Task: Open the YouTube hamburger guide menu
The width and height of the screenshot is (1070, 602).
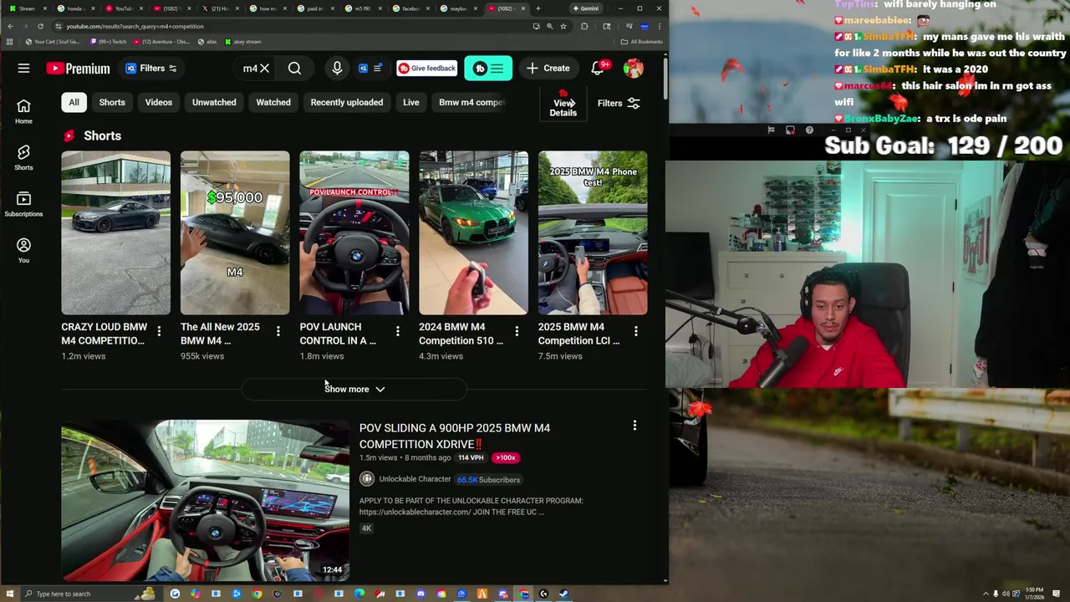Action: click(23, 69)
